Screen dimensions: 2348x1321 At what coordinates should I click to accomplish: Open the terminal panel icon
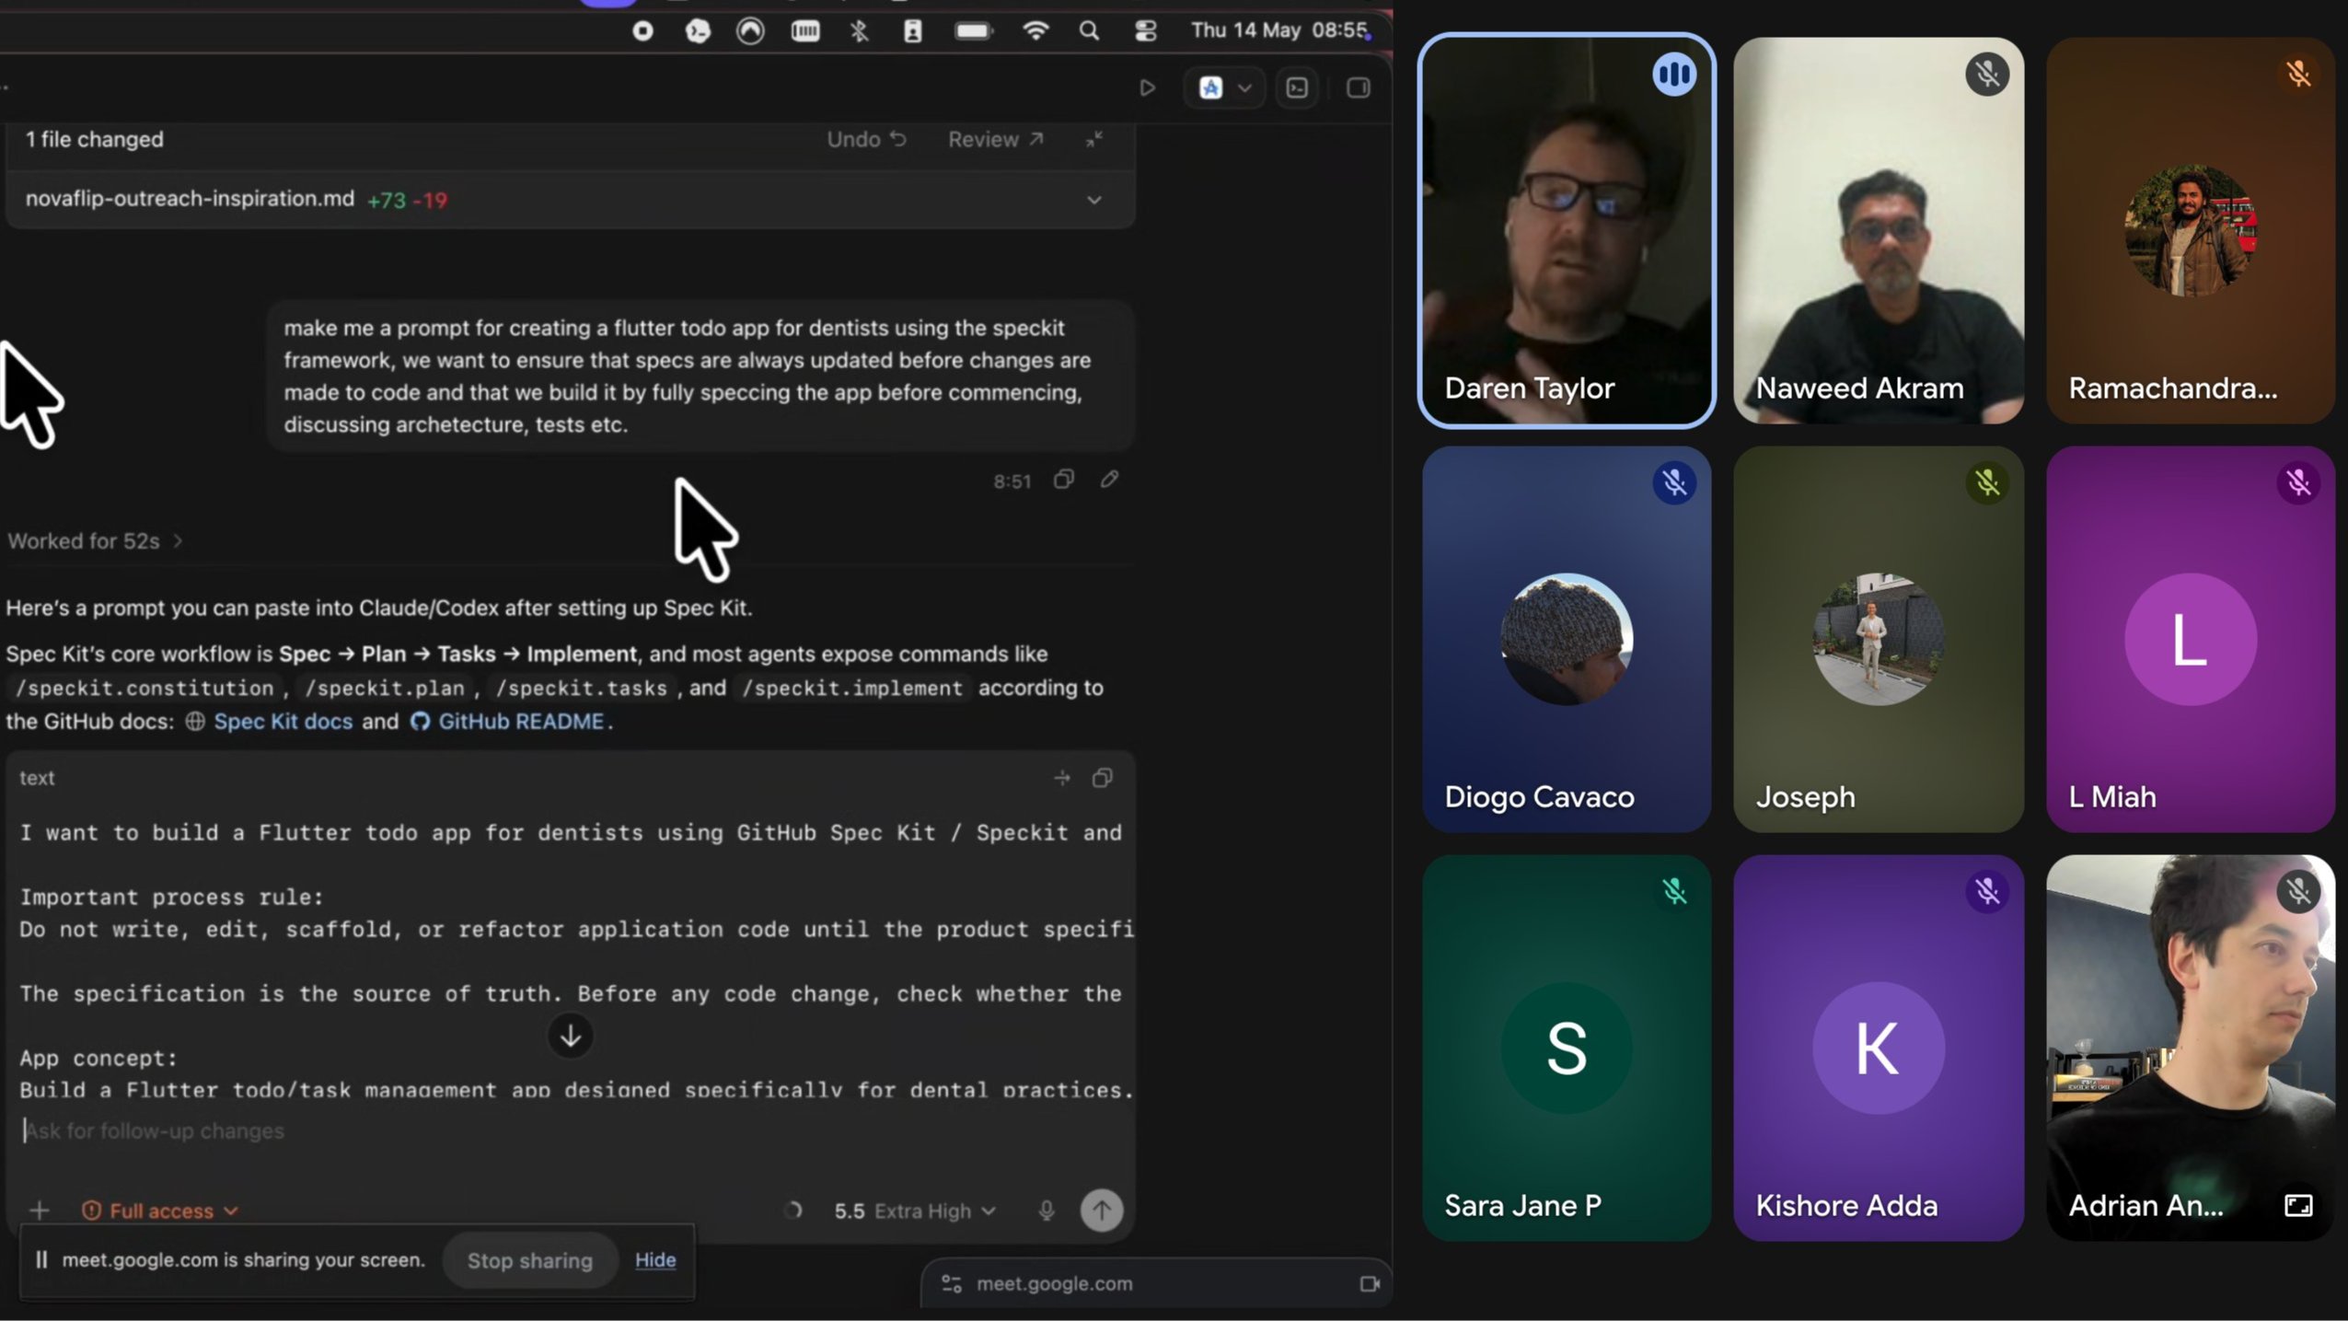click(x=1297, y=88)
